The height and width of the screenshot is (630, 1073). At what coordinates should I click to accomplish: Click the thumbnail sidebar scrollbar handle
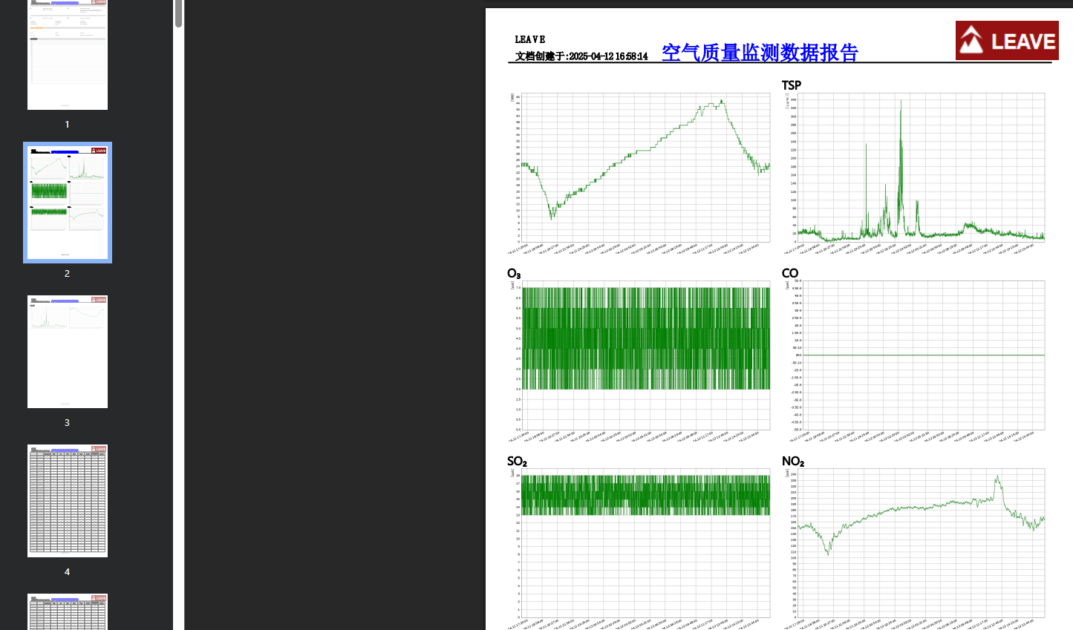tap(178, 13)
